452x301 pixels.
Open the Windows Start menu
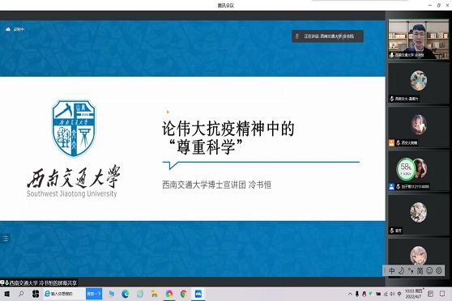coord(7,294)
